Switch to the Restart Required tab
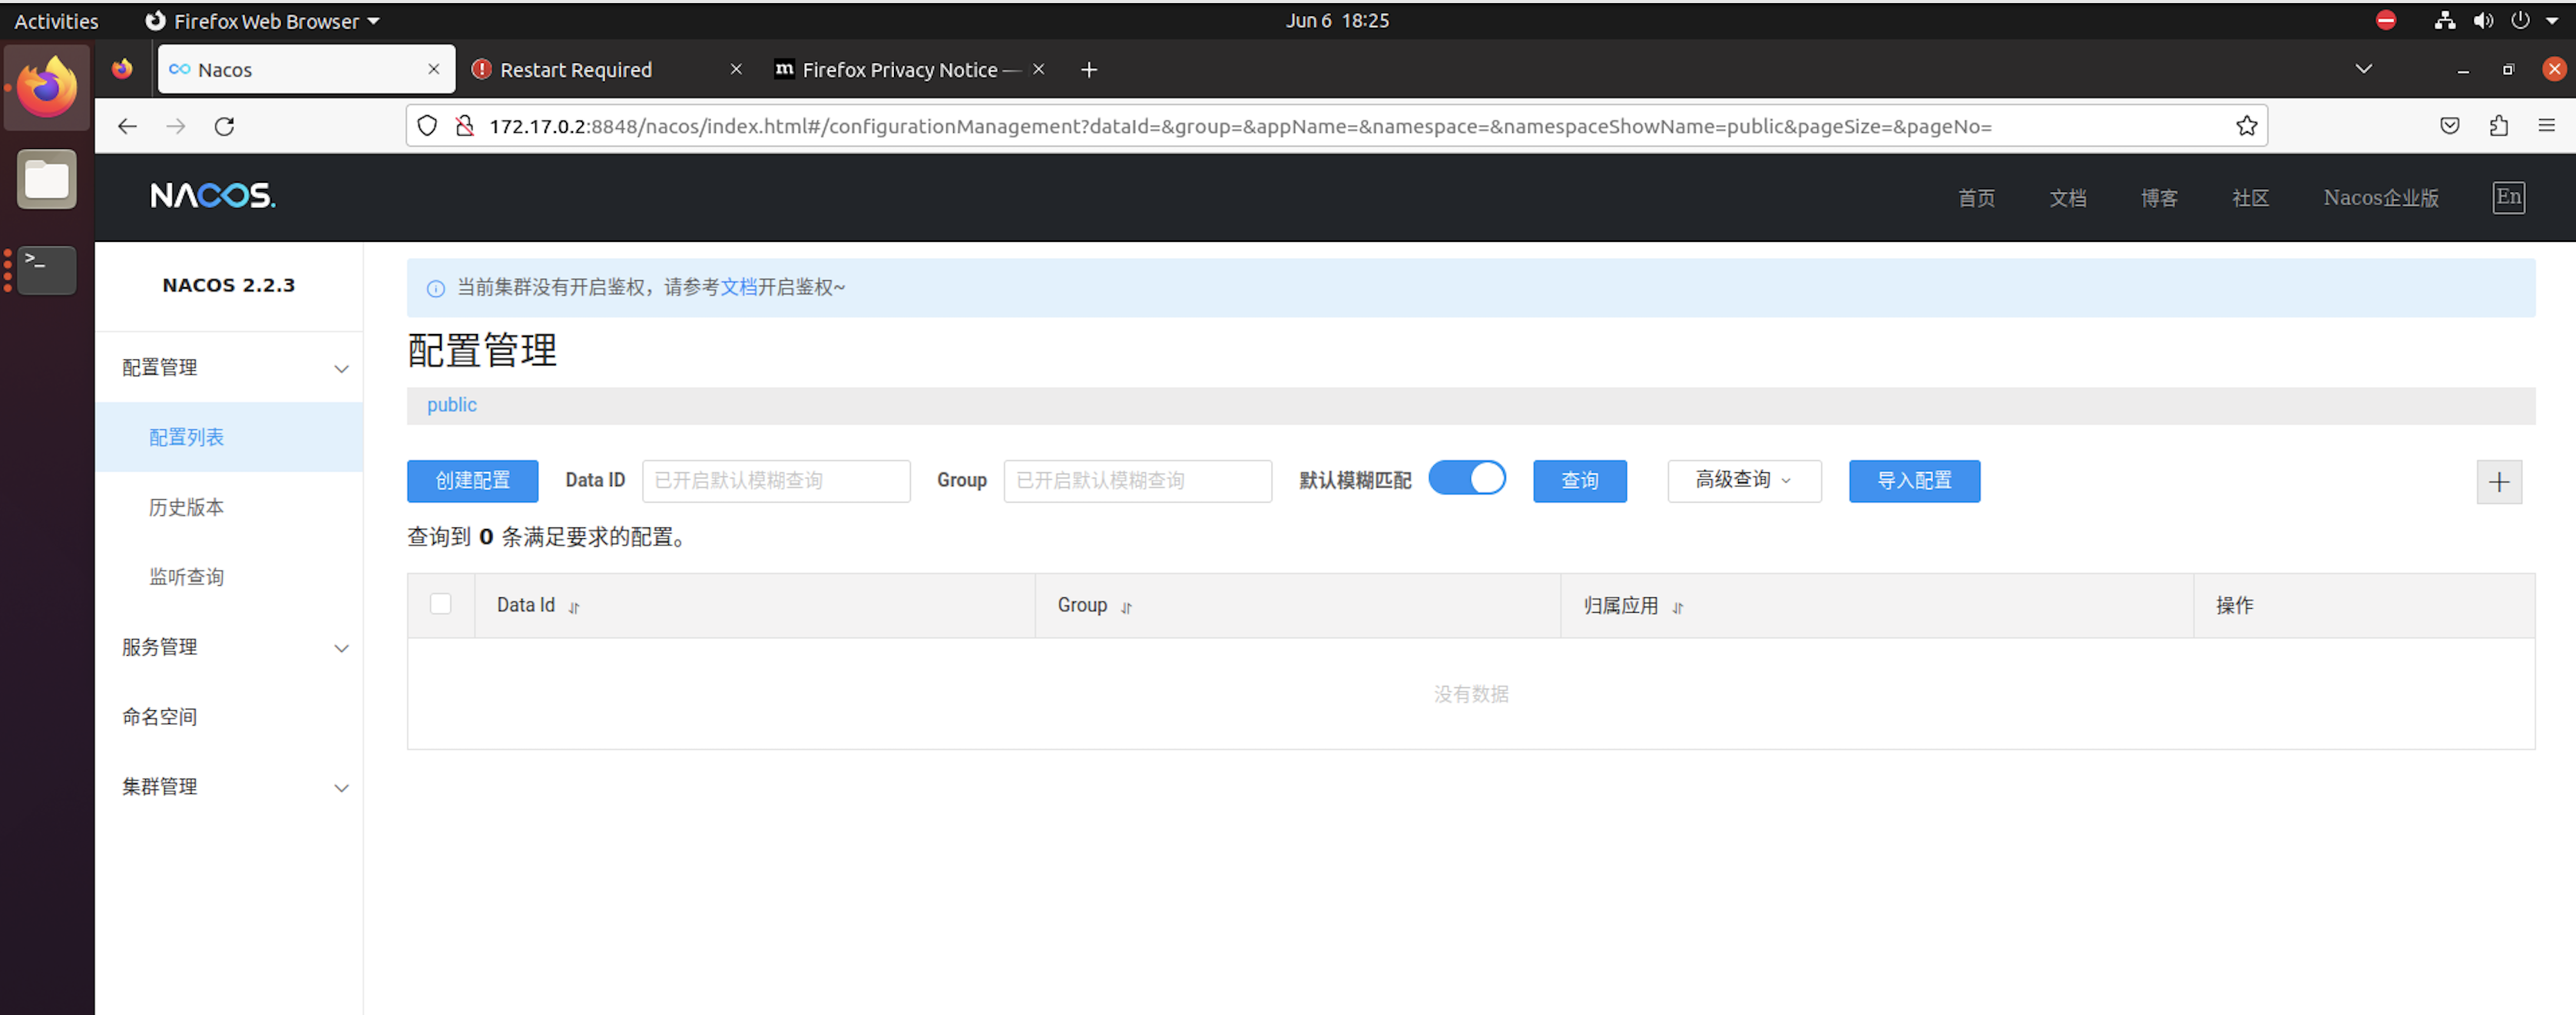Image resolution: width=2576 pixels, height=1015 pixels. click(x=576, y=70)
